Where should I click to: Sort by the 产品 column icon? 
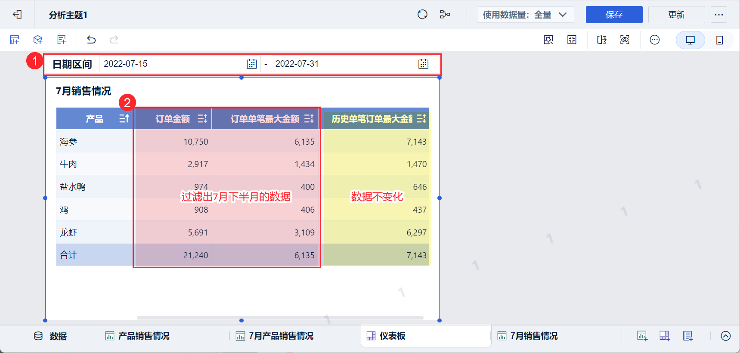[x=124, y=118]
